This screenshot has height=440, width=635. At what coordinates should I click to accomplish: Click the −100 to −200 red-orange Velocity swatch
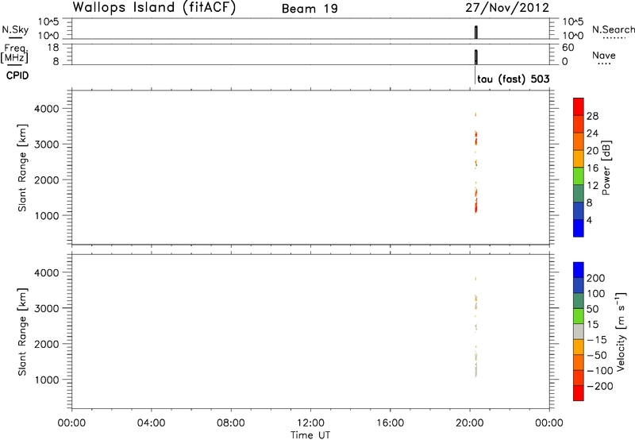pos(579,377)
